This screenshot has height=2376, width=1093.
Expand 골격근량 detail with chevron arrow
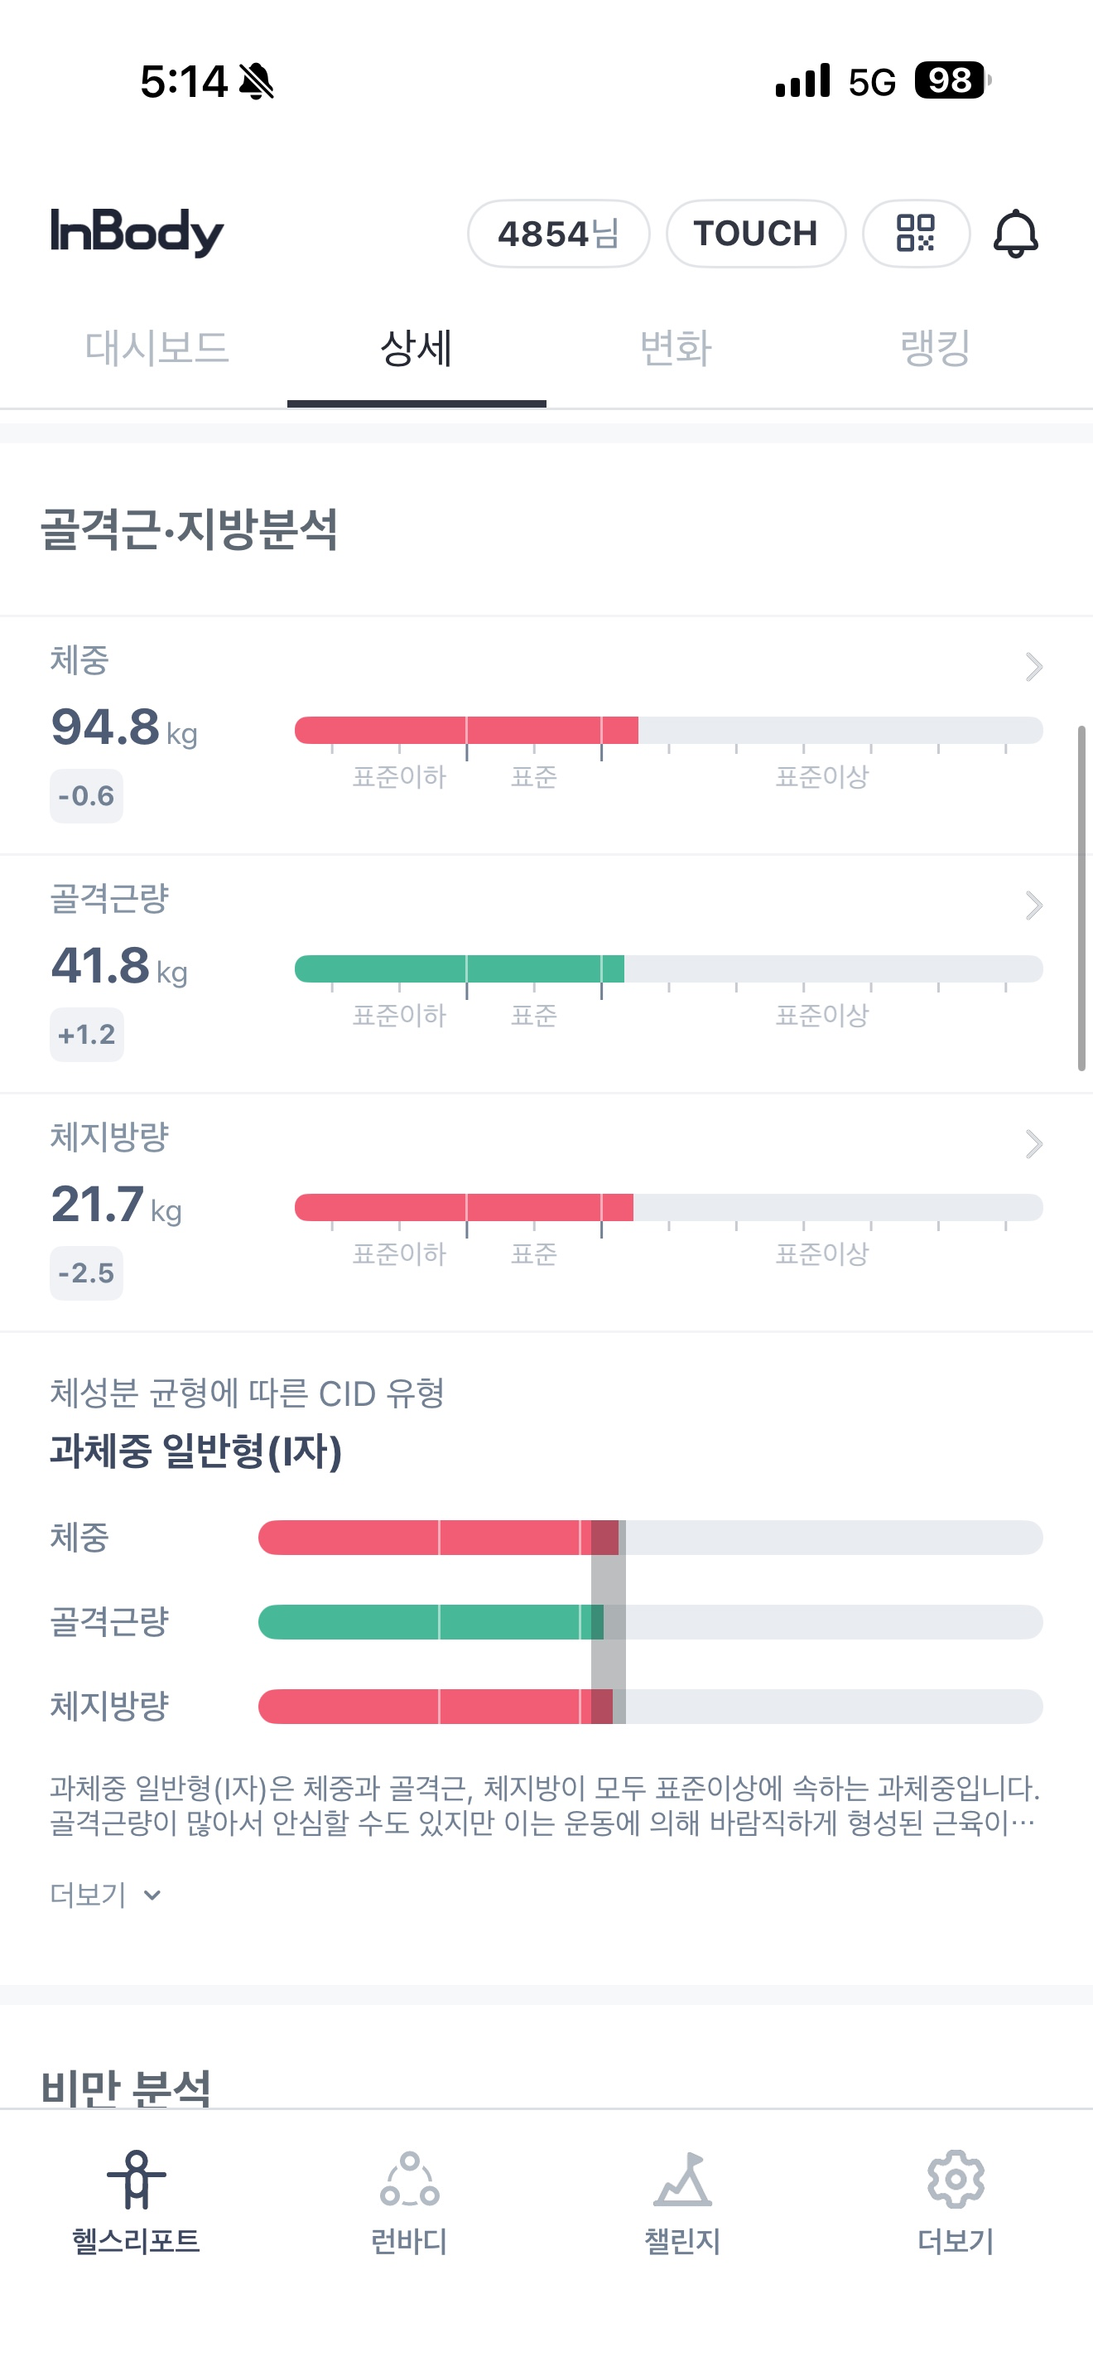pyautogui.click(x=1033, y=905)
